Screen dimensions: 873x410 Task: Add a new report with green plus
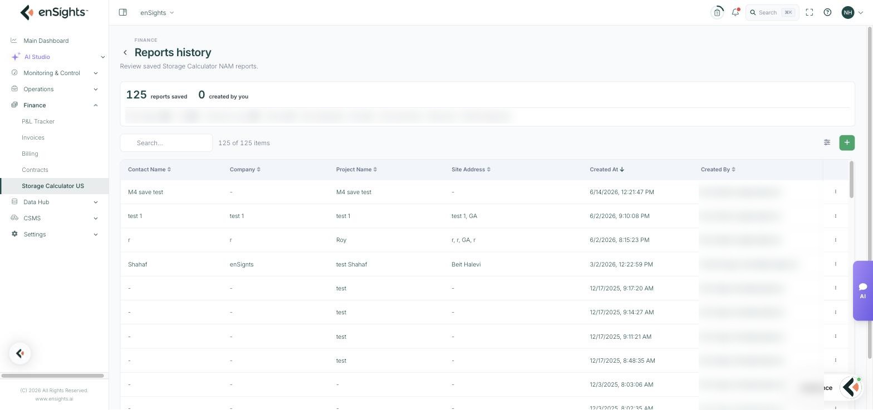[847, 142]
